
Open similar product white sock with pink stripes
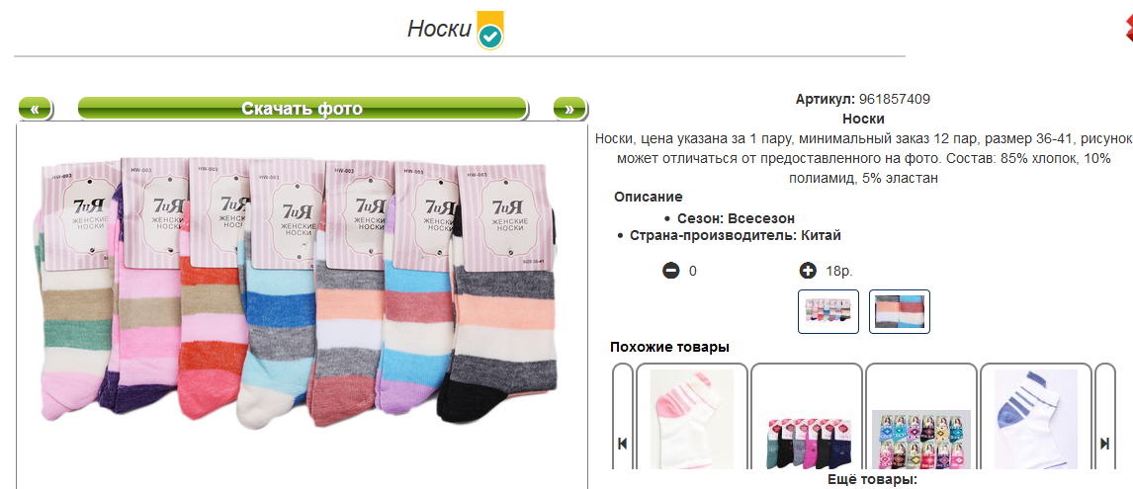click(691, 419)
